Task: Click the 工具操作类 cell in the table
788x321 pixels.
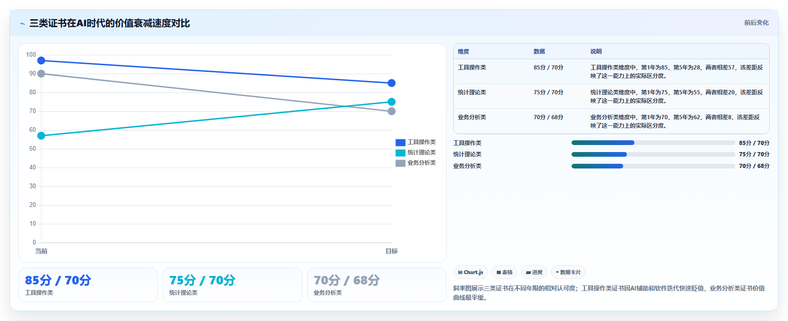Action: coord(472,68)
